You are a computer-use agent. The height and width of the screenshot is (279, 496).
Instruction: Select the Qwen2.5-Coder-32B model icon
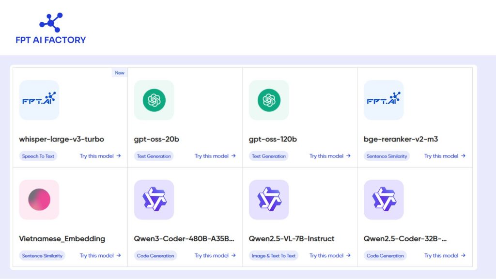(x=384, y=200)
